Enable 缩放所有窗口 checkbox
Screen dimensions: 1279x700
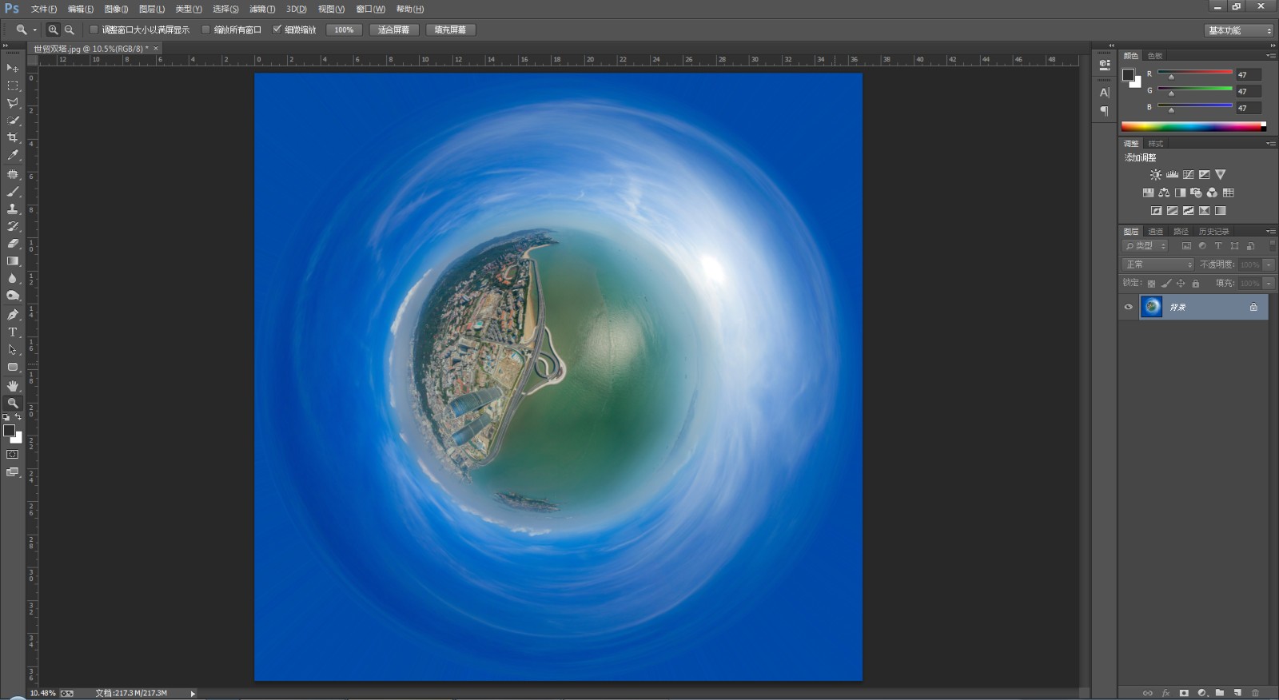tap(205, 30)
